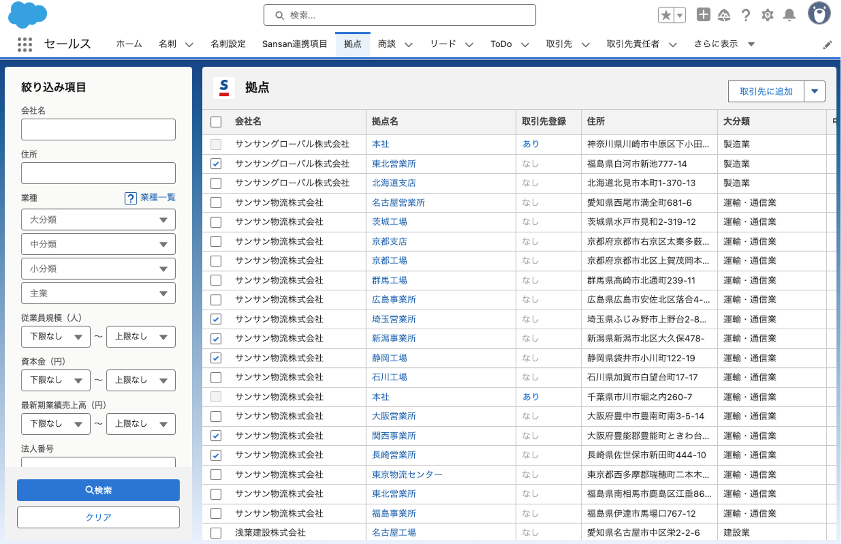The width and height of the screenshot is (841, 544).
Task: Open the 主業 dropdown
Action: pos(98,293)
